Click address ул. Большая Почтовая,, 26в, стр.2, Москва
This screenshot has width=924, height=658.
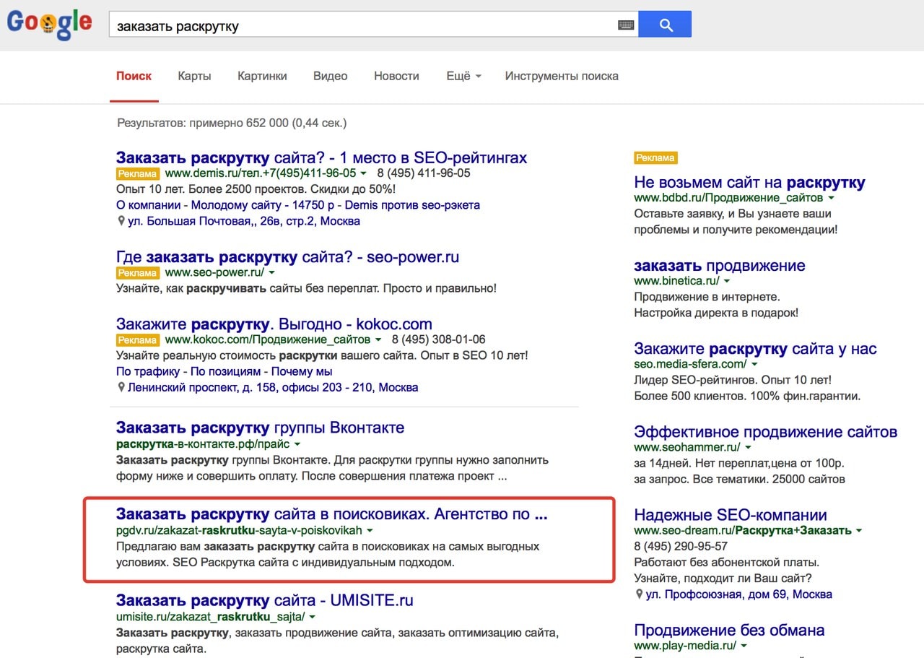click(244, 221)
